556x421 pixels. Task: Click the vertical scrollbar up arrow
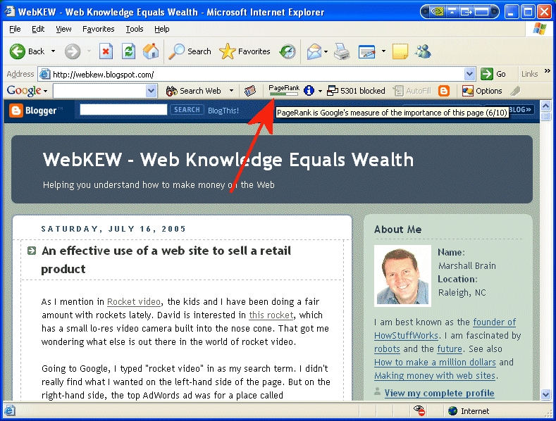[545, 106]
